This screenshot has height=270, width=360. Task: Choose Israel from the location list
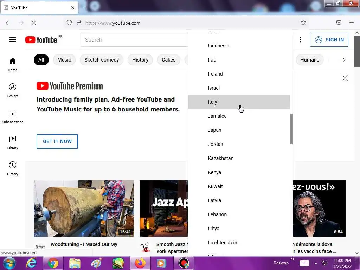pyautogui.click(x=239, y=88)
